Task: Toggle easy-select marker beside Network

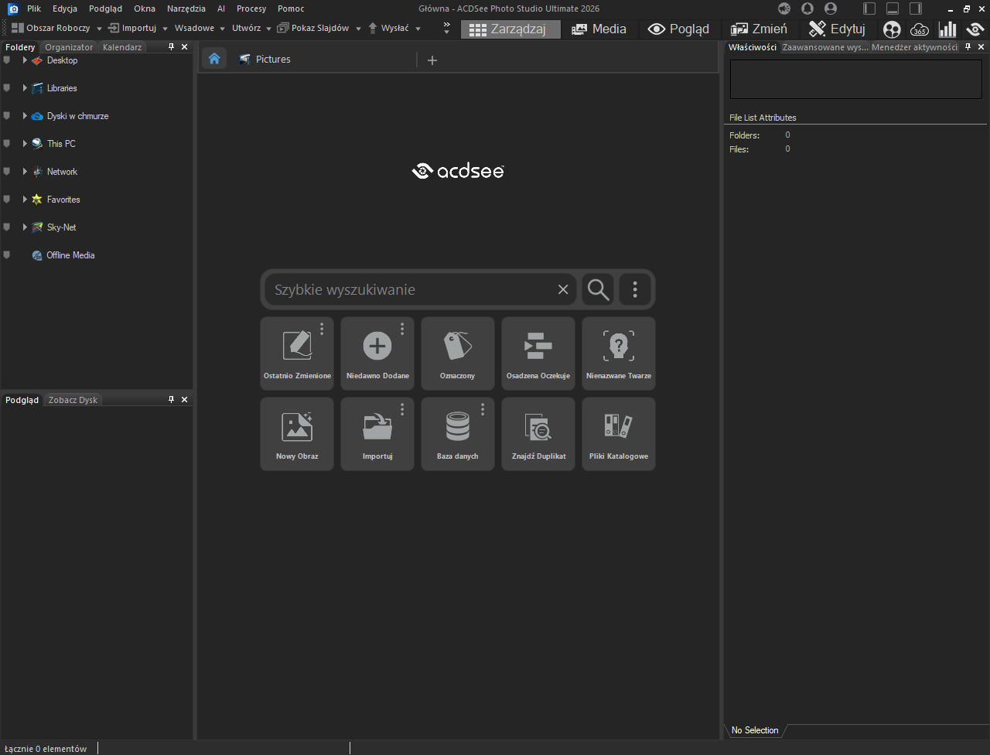Action: [7, 172]
